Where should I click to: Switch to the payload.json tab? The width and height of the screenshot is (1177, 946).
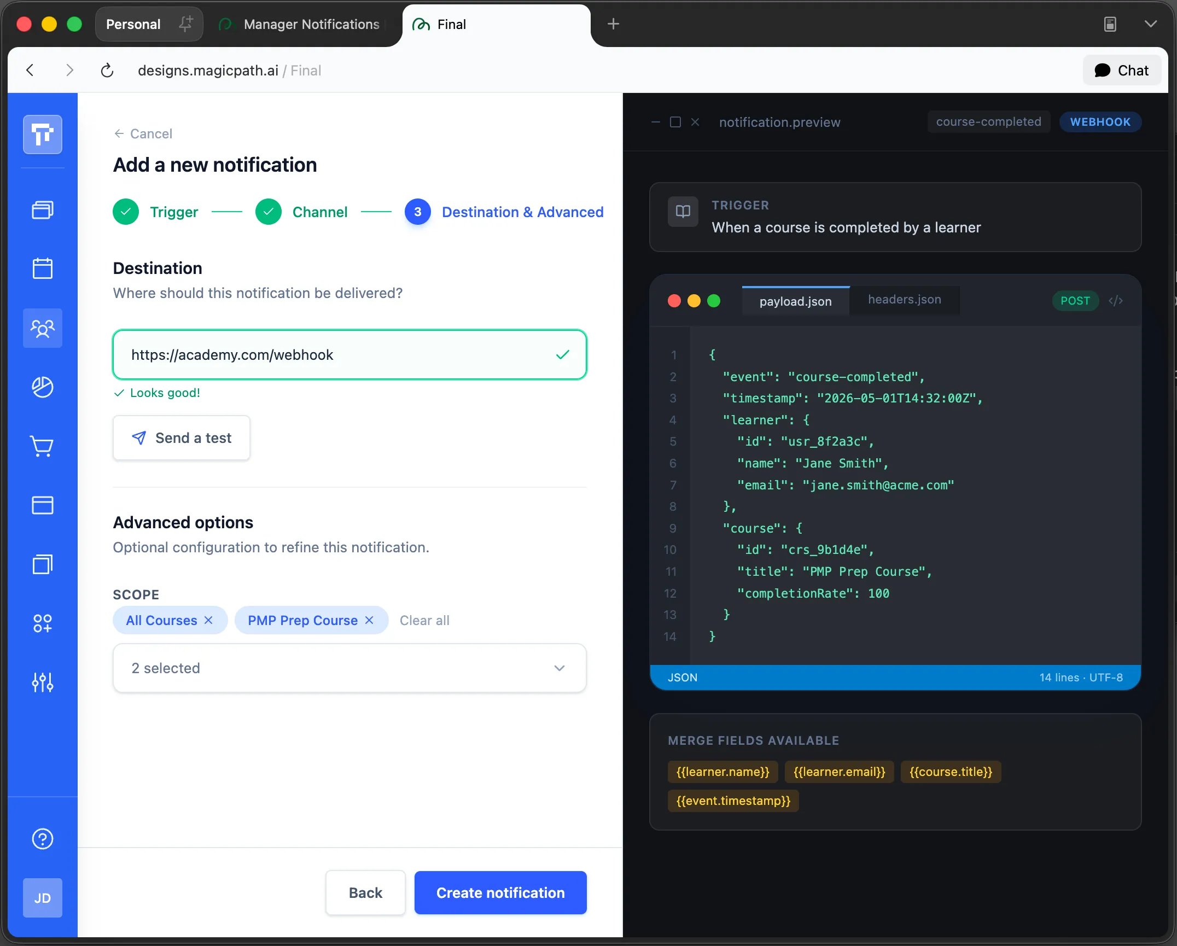[795, 301]
